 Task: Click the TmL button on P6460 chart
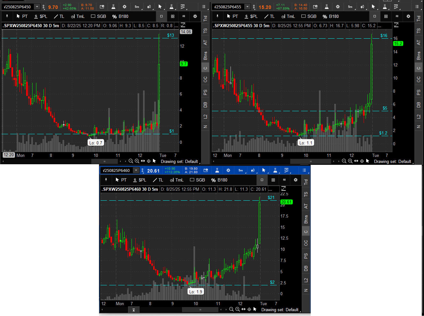(x=177, y=180)
